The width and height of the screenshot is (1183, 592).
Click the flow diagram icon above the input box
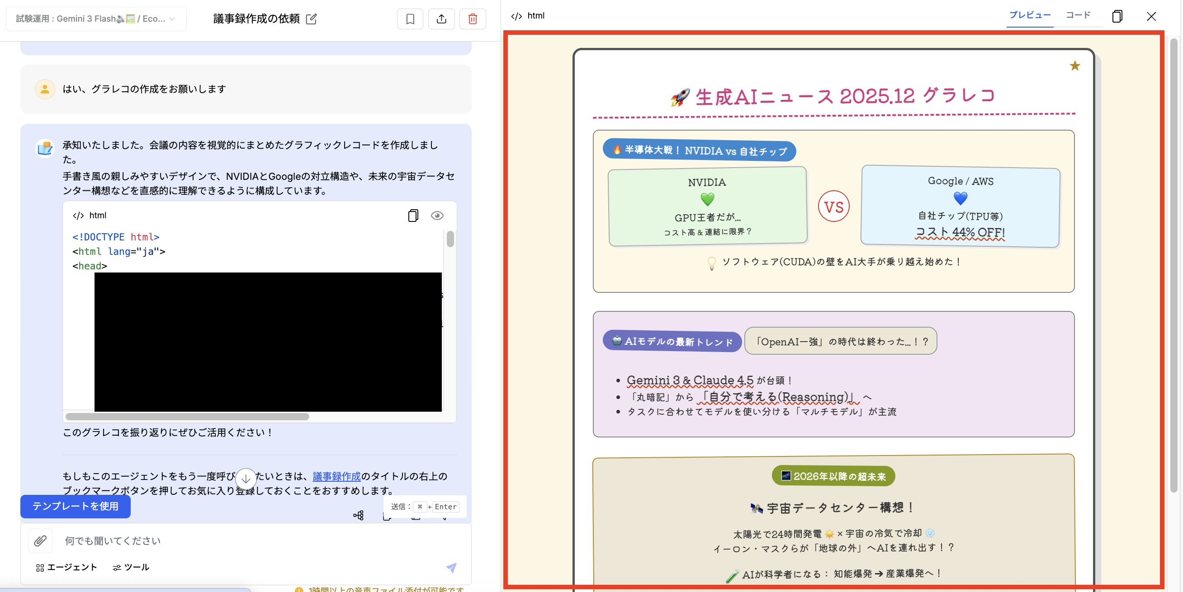358,515
